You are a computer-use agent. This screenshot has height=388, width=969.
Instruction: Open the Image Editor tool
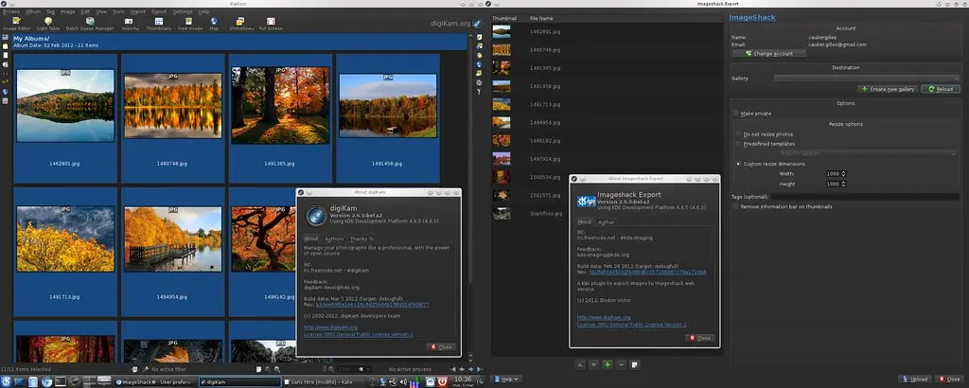(18, 24)
